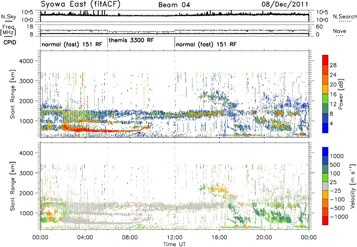The height and width of the screenshot is (247, 357).
Task: Click the "-100" tick on Velocity colorbar
Action: [337, 199]
